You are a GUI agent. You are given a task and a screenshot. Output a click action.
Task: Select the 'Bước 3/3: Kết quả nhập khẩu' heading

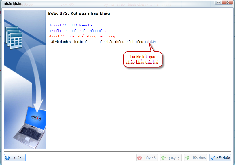pos(79,13)
